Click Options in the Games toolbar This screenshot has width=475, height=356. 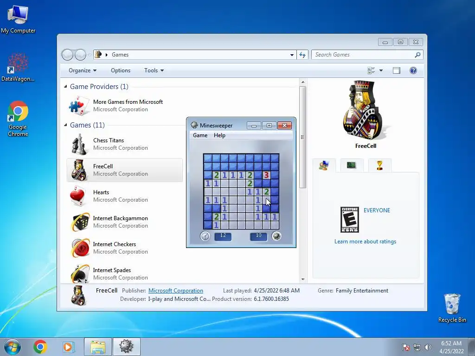[x=121, y=70]
